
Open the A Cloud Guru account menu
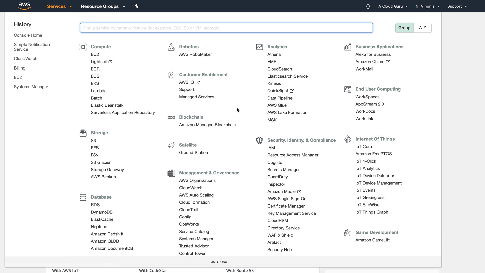393,6
